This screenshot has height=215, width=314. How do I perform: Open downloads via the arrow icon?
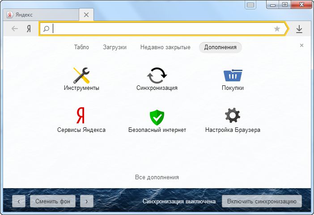click(299, 29)
